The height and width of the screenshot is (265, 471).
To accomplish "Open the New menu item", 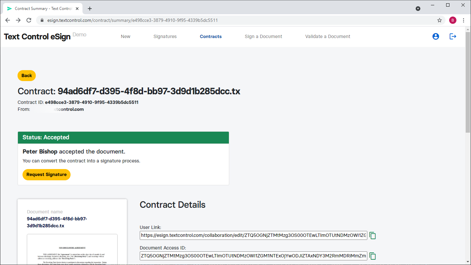I will [x=126, y=36].
